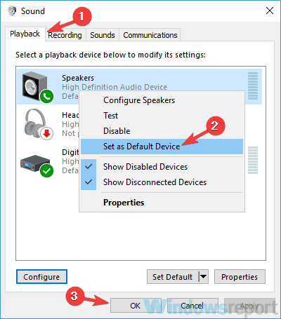The image size is (281, 319).
Task: Switch to the Recording tab
Action: click(x=65, y=35)
